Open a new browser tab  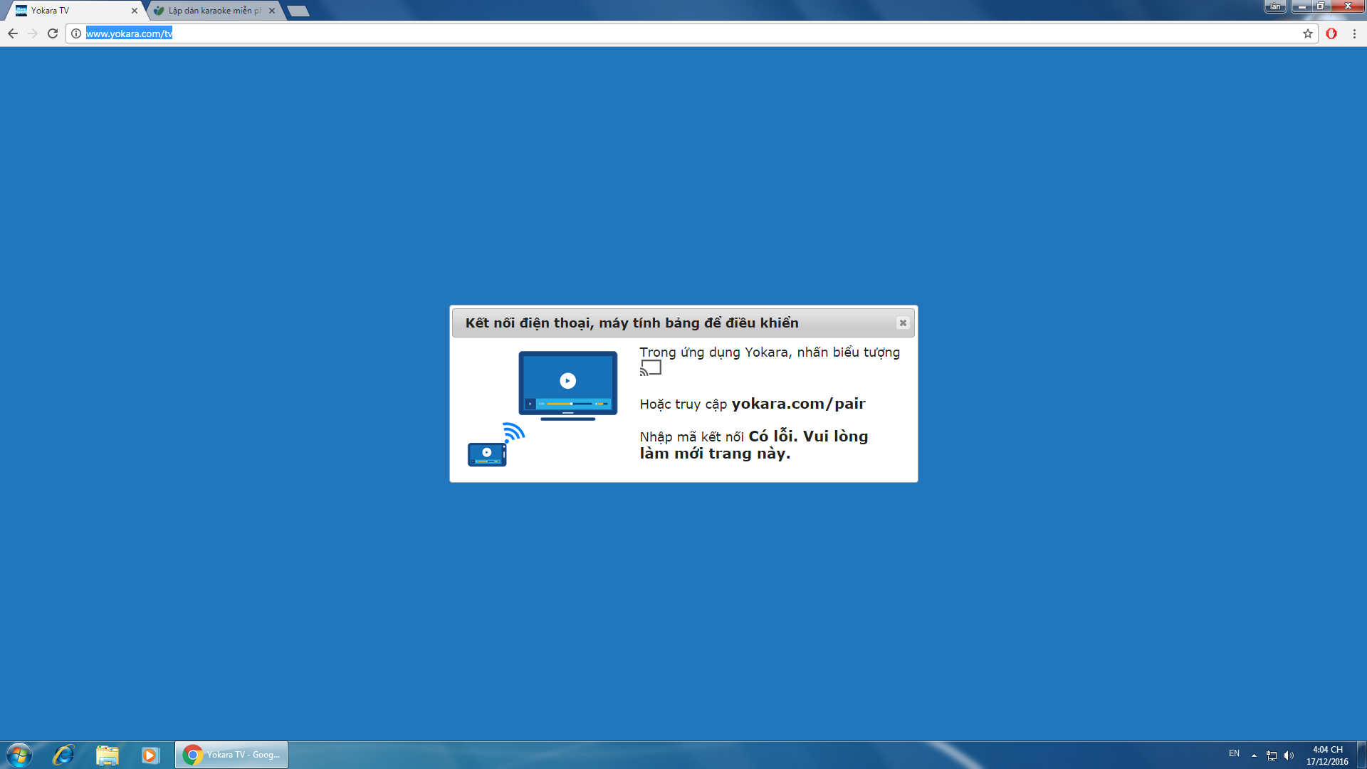click(x=298, y=11)
